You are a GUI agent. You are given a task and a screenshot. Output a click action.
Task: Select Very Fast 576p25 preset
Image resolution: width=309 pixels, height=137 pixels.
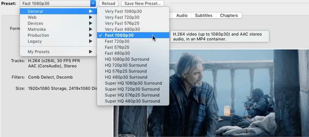[133, 23]
